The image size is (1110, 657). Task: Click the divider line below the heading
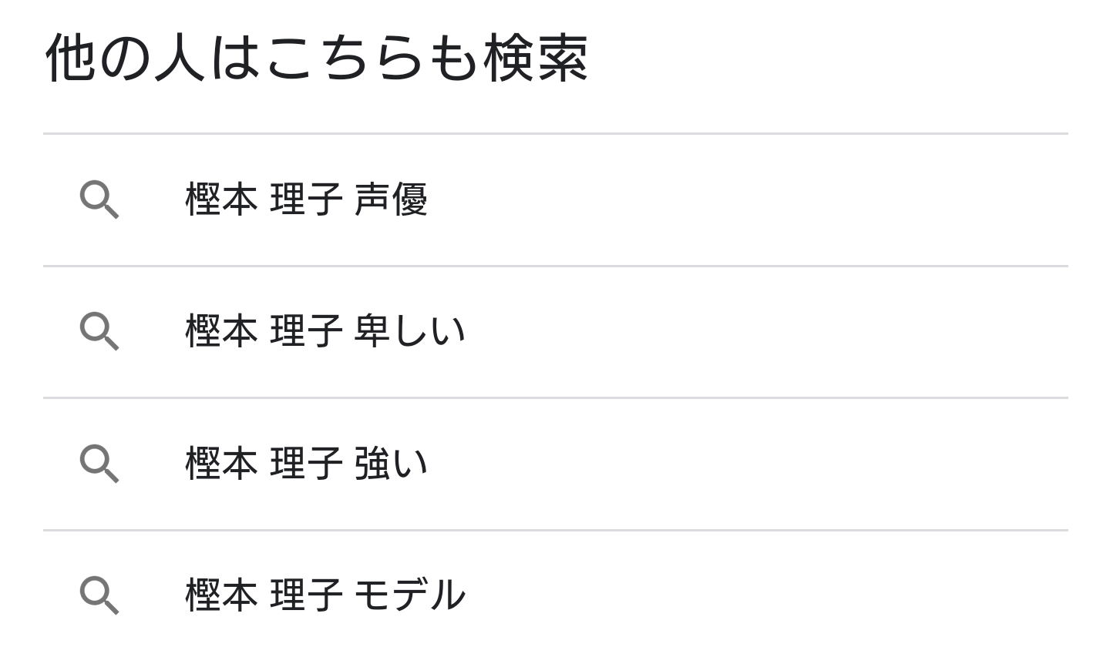point(555,134)
